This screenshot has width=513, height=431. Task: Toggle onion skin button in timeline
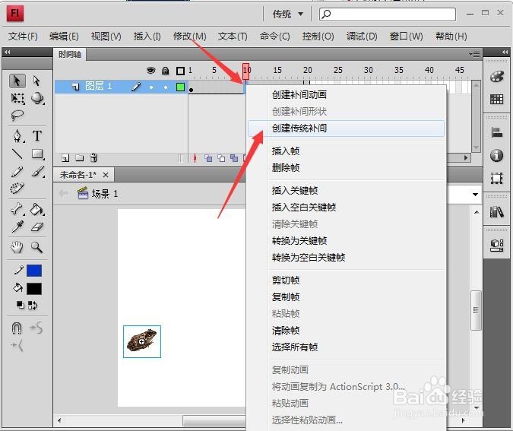pyautogui.click(x=208, y=158)
